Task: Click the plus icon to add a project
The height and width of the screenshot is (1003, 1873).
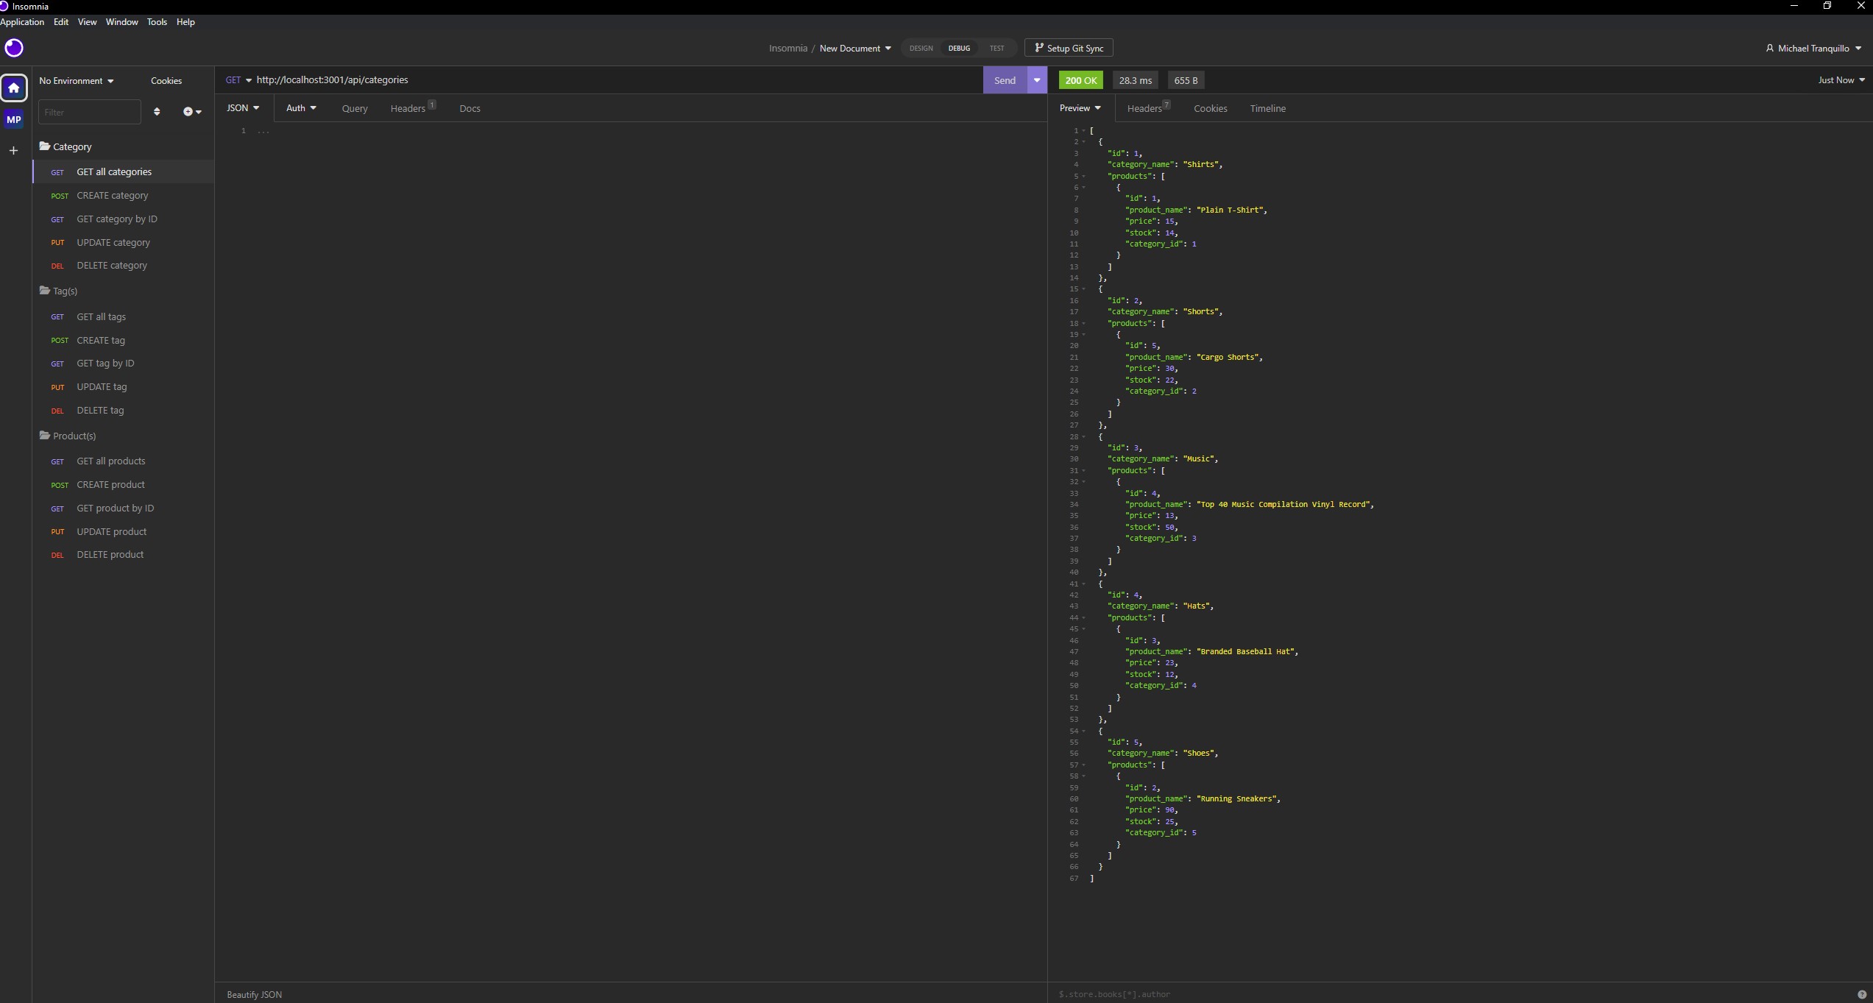Action: click(x=13, y=151)
